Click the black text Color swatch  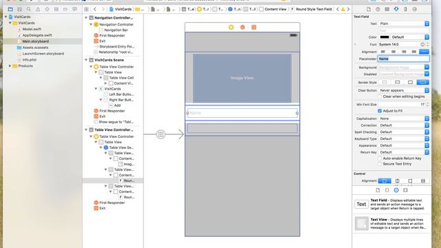pyautogui.click(x=384, y=37)
